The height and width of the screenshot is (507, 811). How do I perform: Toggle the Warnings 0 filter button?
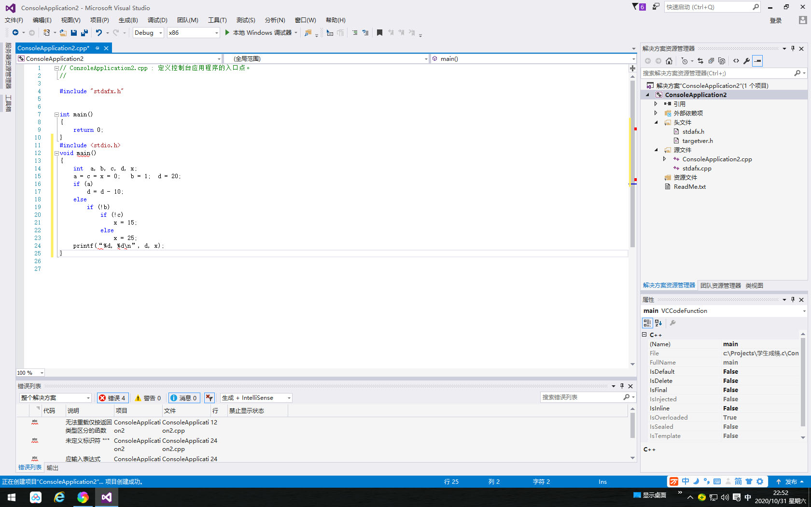coord(148,398)
